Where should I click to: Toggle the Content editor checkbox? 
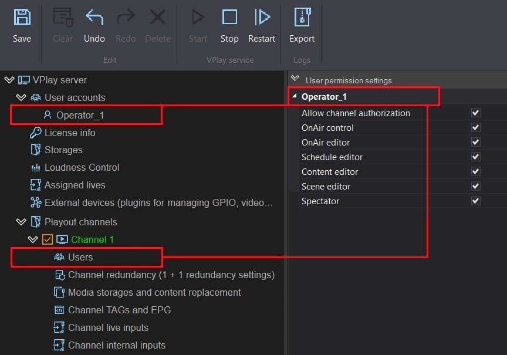[x=476, y=171]
